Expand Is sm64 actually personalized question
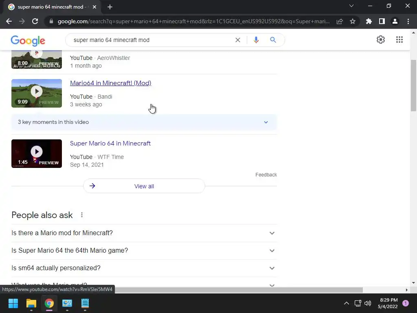Viewport: 417px width, 313px height. (x=144, y=268)
